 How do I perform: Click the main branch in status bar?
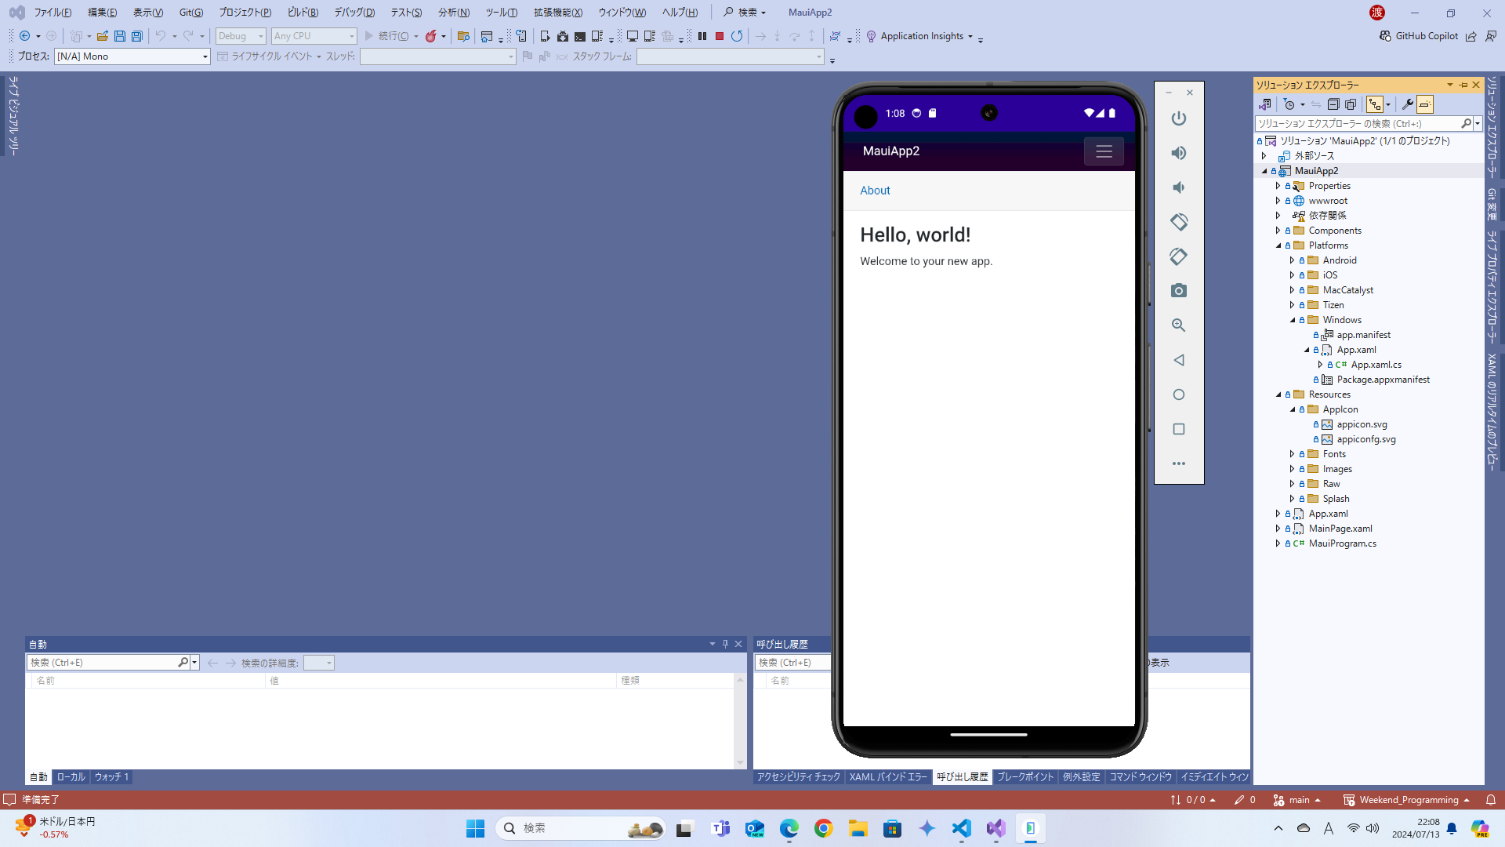1298,800
